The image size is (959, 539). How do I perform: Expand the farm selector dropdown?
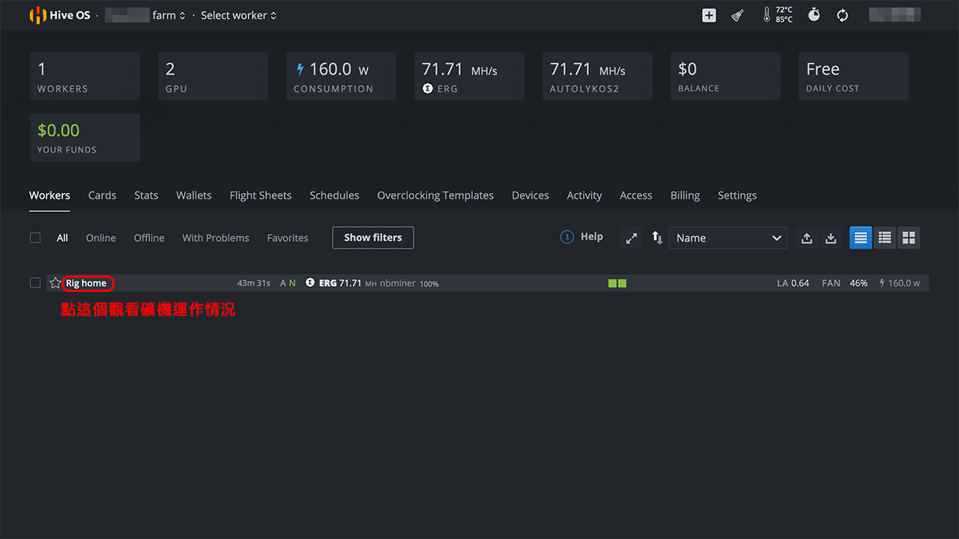pos(169,15)
